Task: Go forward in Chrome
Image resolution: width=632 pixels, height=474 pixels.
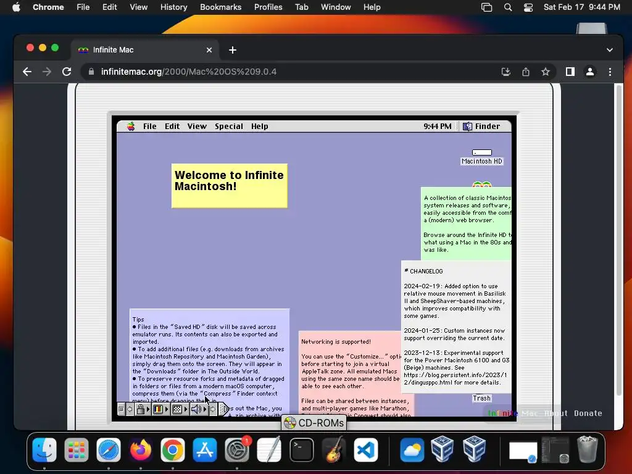Action: [x=47, y=72]
